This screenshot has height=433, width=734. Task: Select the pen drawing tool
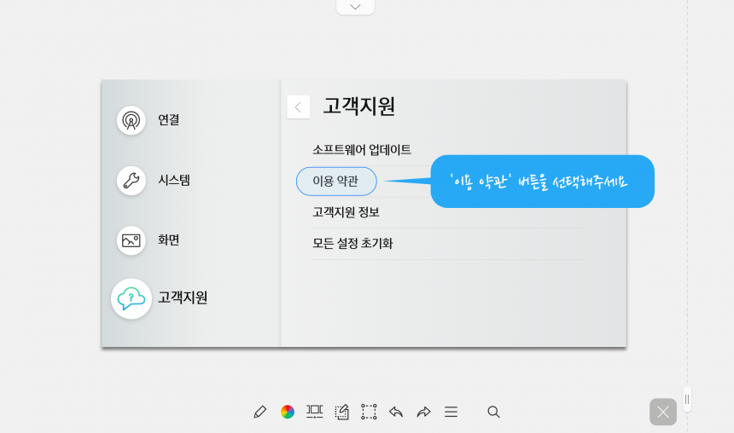coord(259,412)
